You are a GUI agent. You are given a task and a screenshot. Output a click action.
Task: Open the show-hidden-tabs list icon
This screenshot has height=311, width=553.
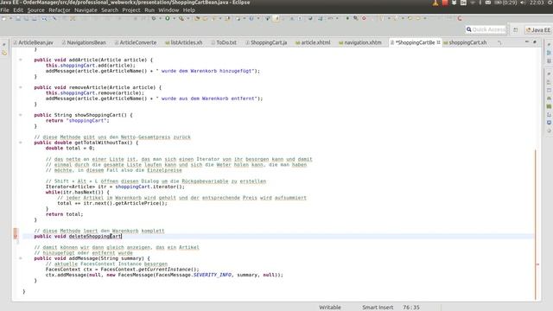pos(499,42)
